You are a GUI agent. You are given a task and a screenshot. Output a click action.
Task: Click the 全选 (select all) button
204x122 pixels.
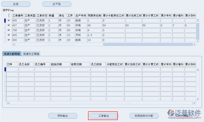click(x=16, y=4)
